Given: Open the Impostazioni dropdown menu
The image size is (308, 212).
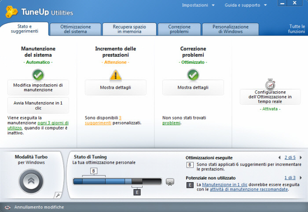Looking at the screenshot, I should click(198, 5).
